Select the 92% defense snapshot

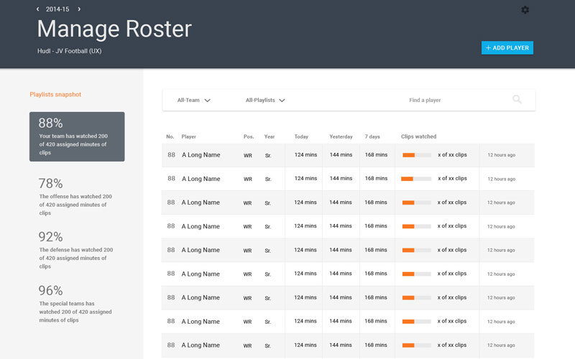pyautogui.click(x=75, y=250)
